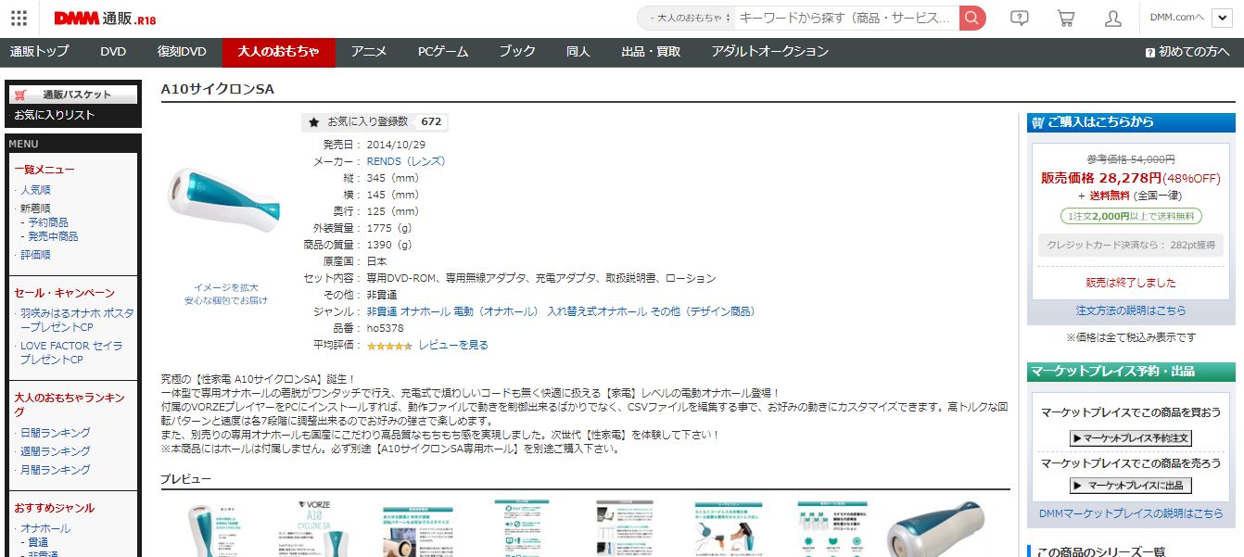Image resolution: width=1244 pixels, height=557 pixels.
Task: Open the 日間ランキング link
Action: pyautogui.click(x=56, y=433)
